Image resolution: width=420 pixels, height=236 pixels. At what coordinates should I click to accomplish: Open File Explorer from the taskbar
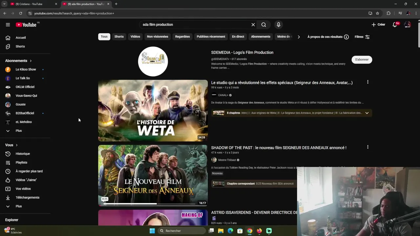pyautogui.click(x=221, y=231)
